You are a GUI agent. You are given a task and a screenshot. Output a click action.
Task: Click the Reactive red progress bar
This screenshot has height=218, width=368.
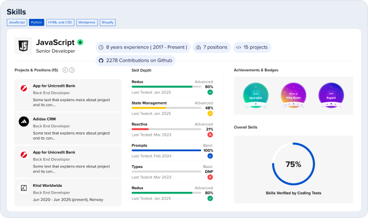point(140,129)
